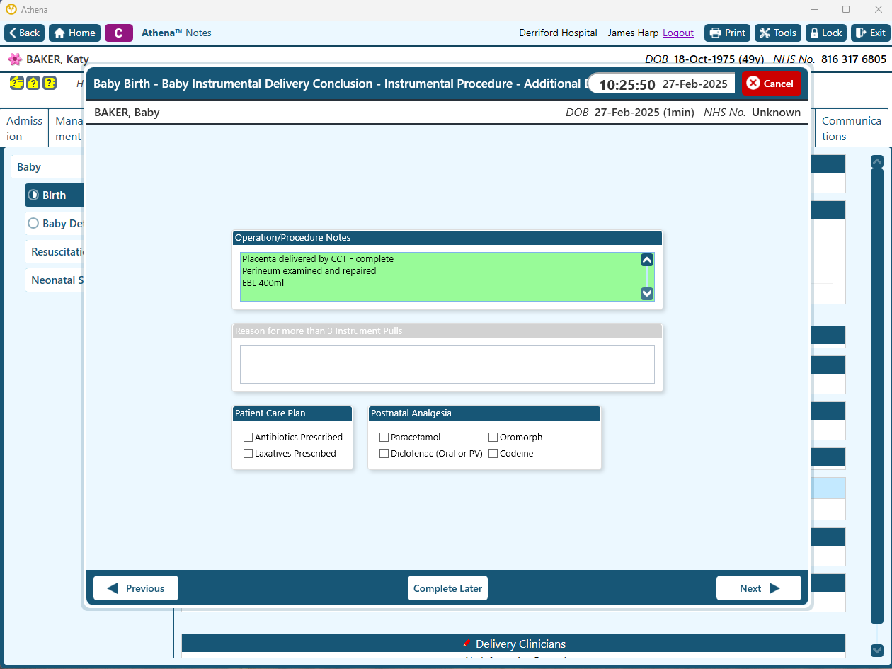The height and width of the screenshot is (669, 892).
Task: Click the instrument pulls reason field
Action: pos(447,365)
